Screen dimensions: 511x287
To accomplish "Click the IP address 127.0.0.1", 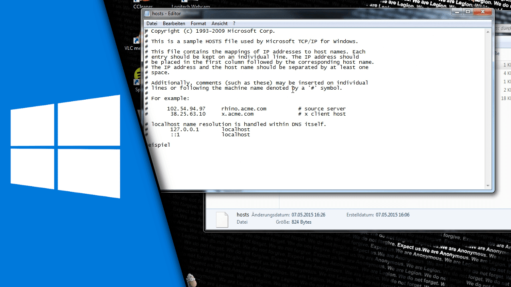I will [184, 130].
